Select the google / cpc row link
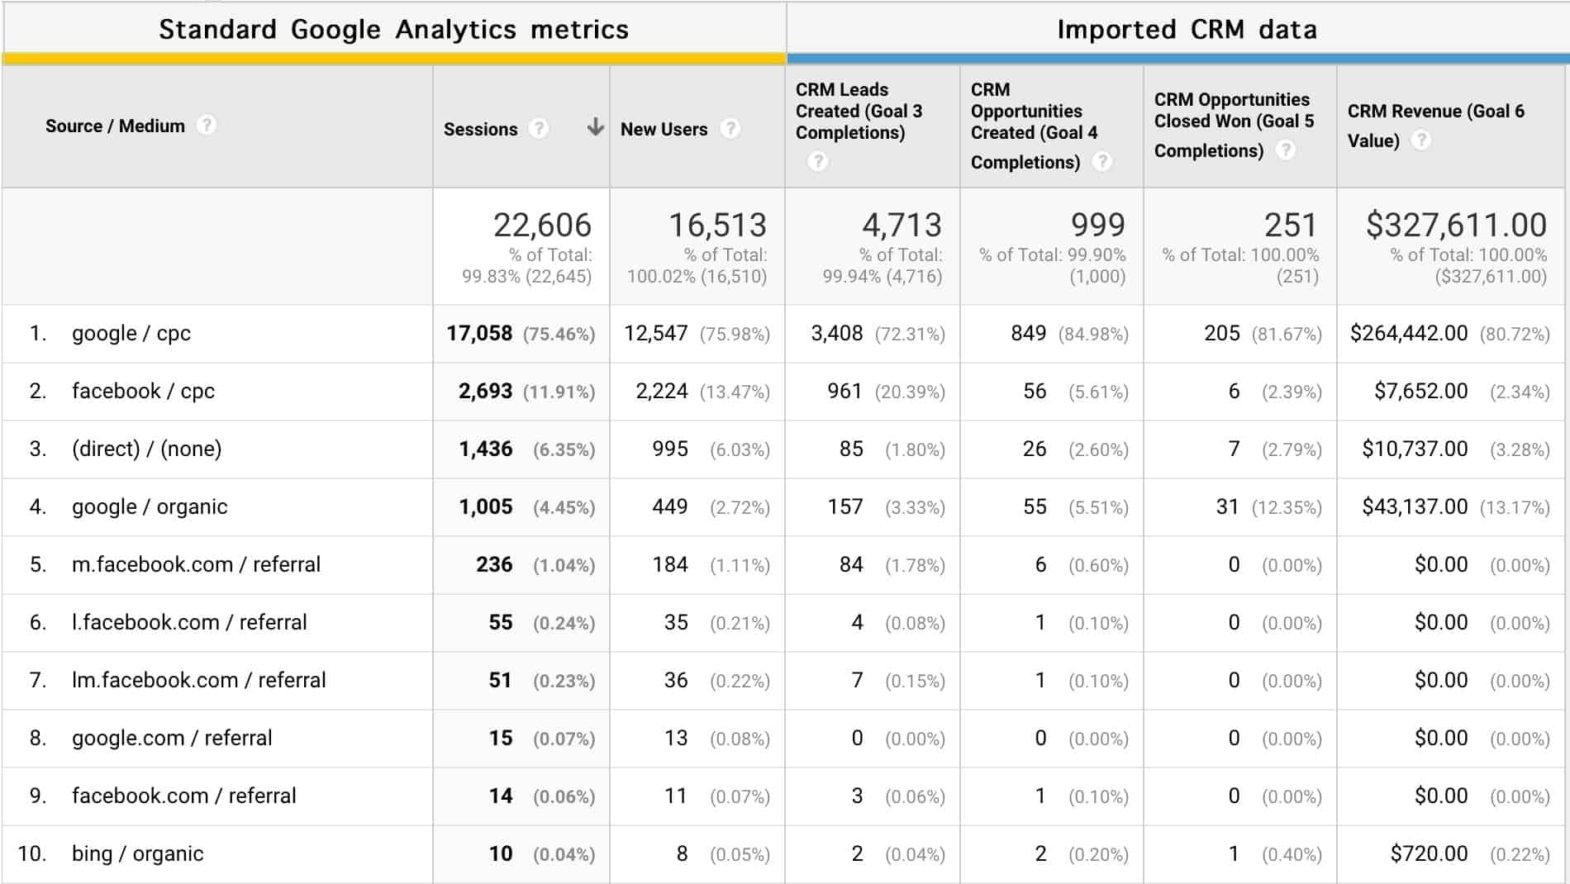The width and height of the screenshot is (1570, 884). point(131,333)
